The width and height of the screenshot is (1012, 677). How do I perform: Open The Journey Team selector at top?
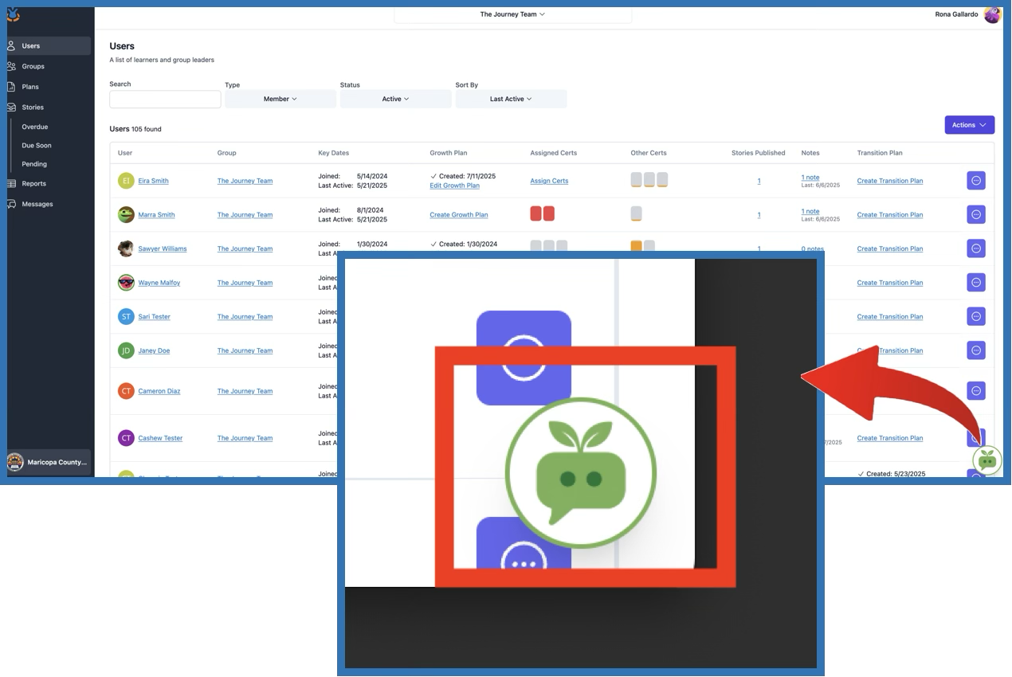(511, 14)
